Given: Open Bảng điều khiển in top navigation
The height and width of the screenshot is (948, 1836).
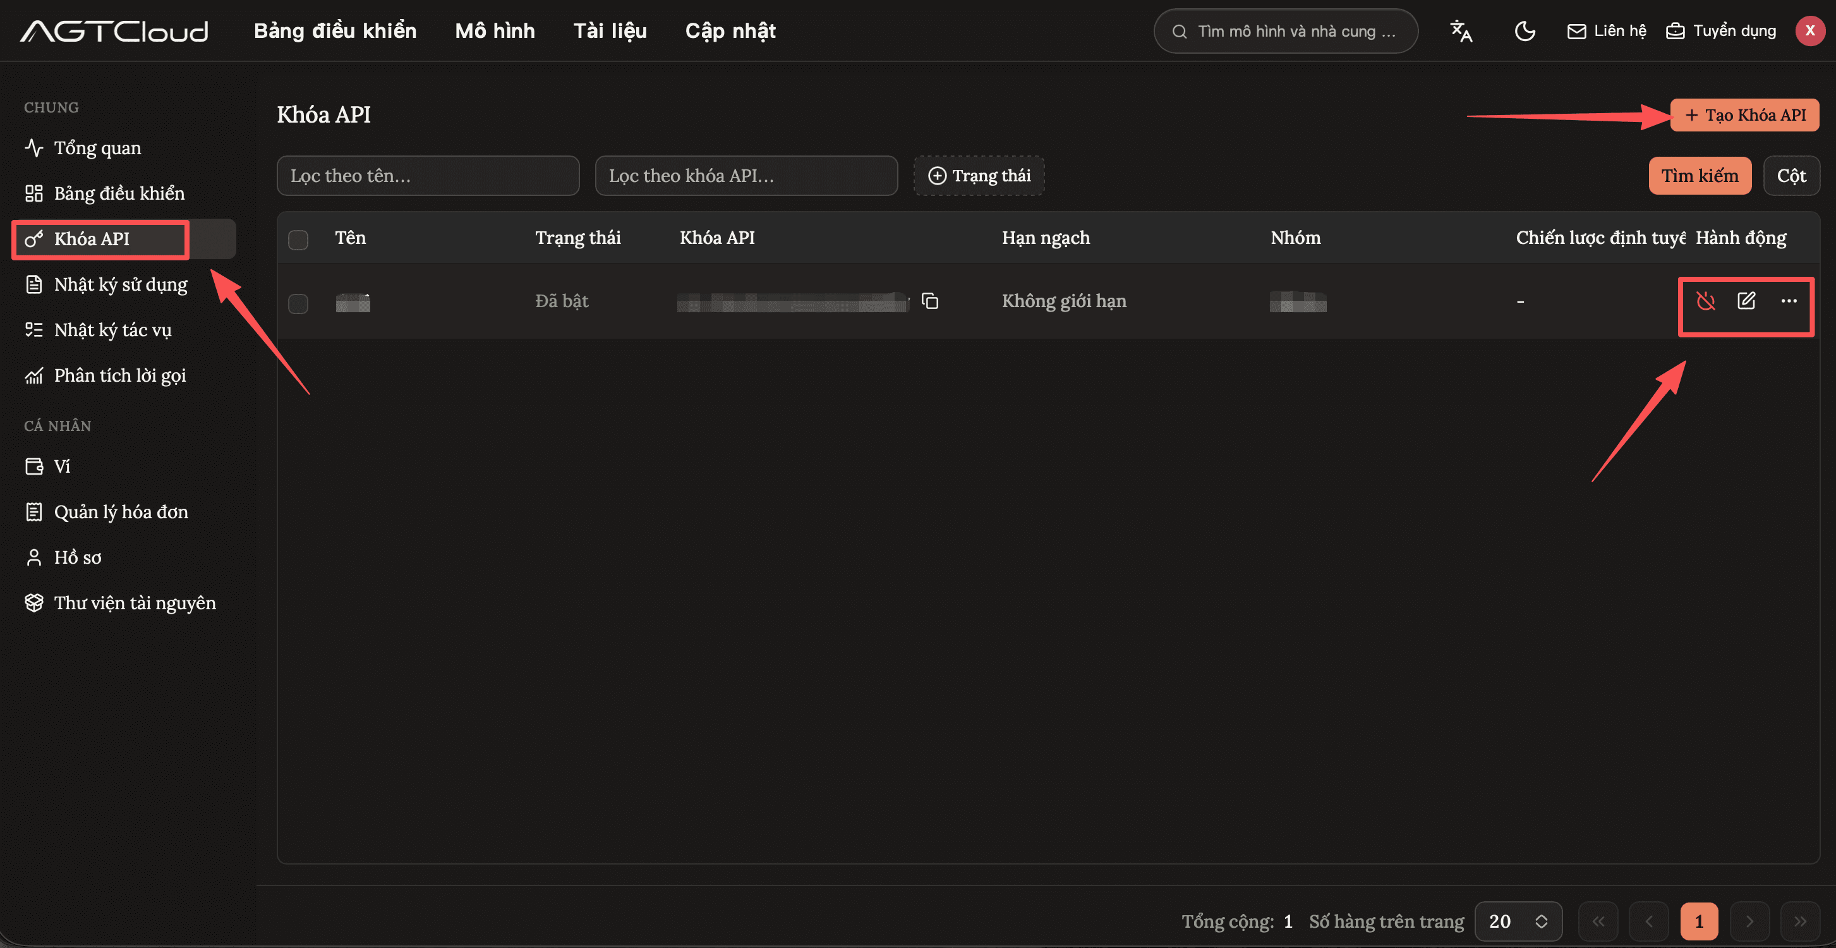Looking at the screenshot, I should [x=335, y=30].
